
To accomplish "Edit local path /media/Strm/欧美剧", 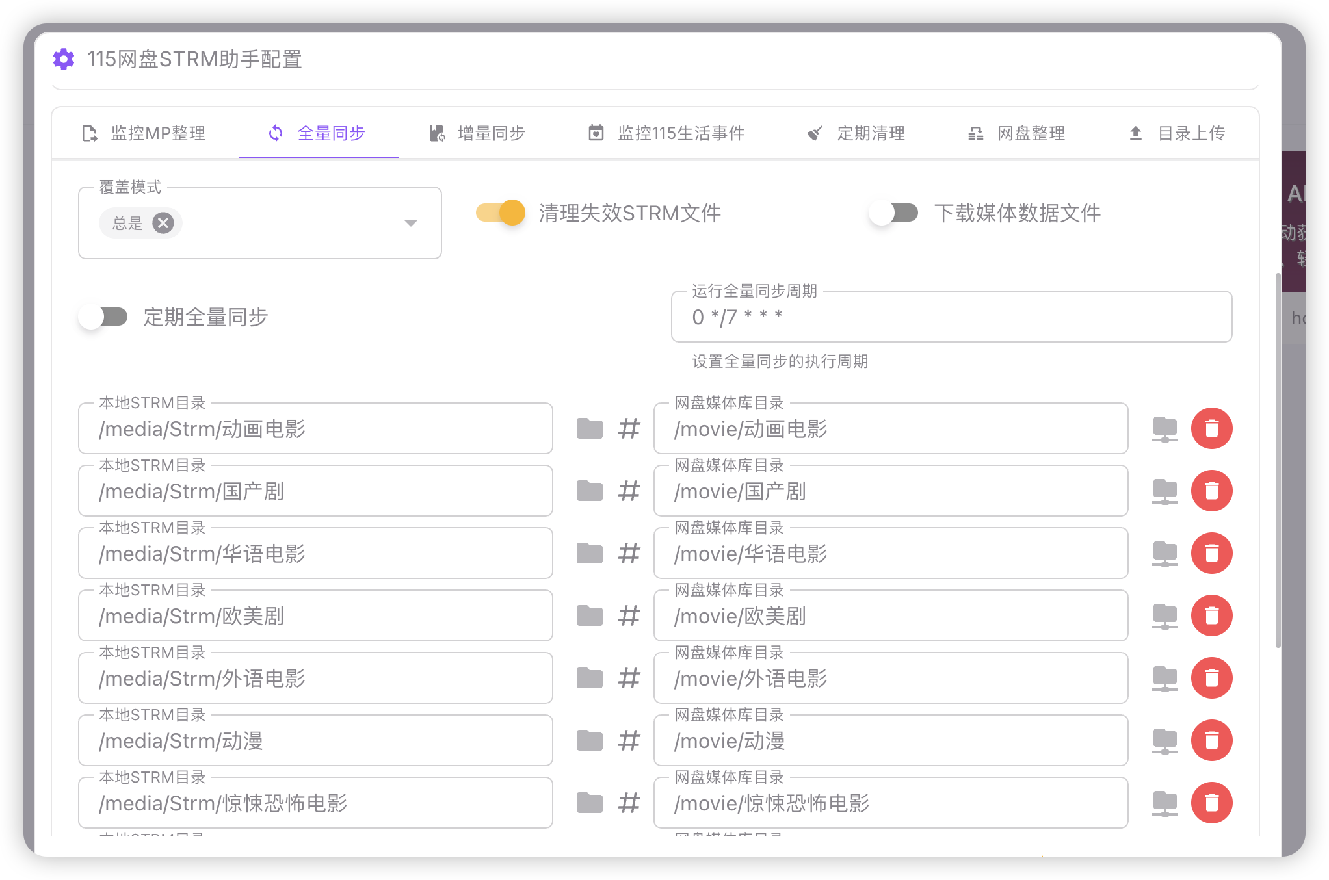I will tap(315, 615).
